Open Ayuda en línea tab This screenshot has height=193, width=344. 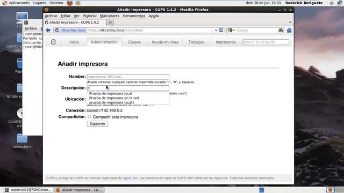click(x=165, y=42)
